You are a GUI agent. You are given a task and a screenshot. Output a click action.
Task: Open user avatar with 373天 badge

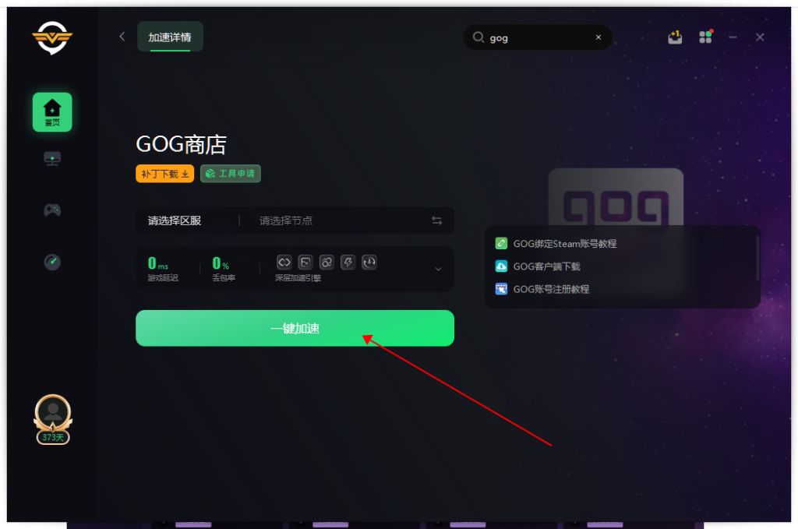pos(53,419)
